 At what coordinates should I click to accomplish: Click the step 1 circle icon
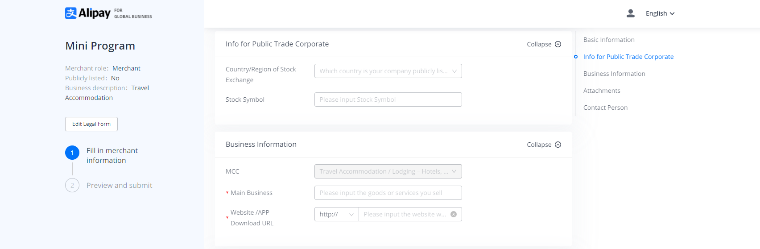[x=72, y=153]
